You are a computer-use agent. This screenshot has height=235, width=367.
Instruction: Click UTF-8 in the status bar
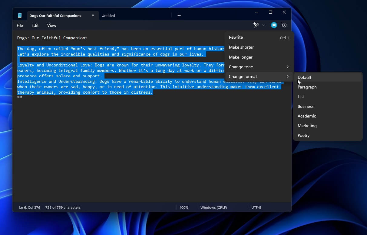(256, 208)
